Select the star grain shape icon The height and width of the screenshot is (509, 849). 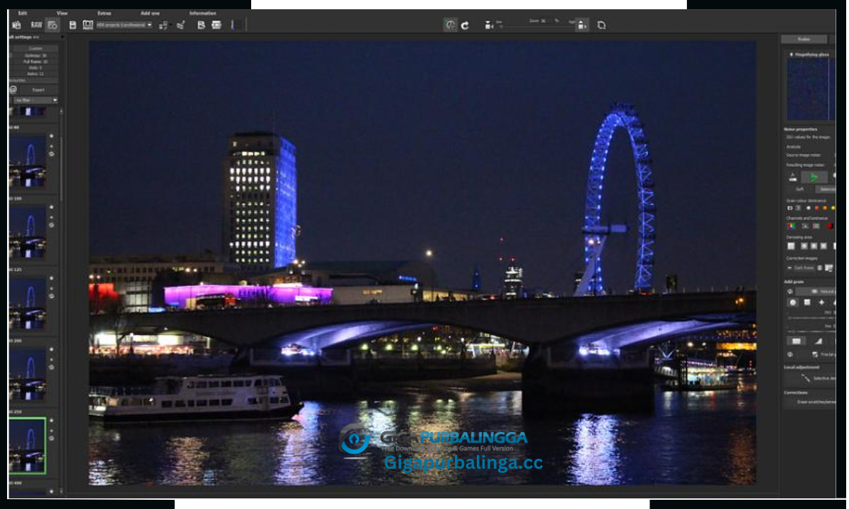click(821, 302)
